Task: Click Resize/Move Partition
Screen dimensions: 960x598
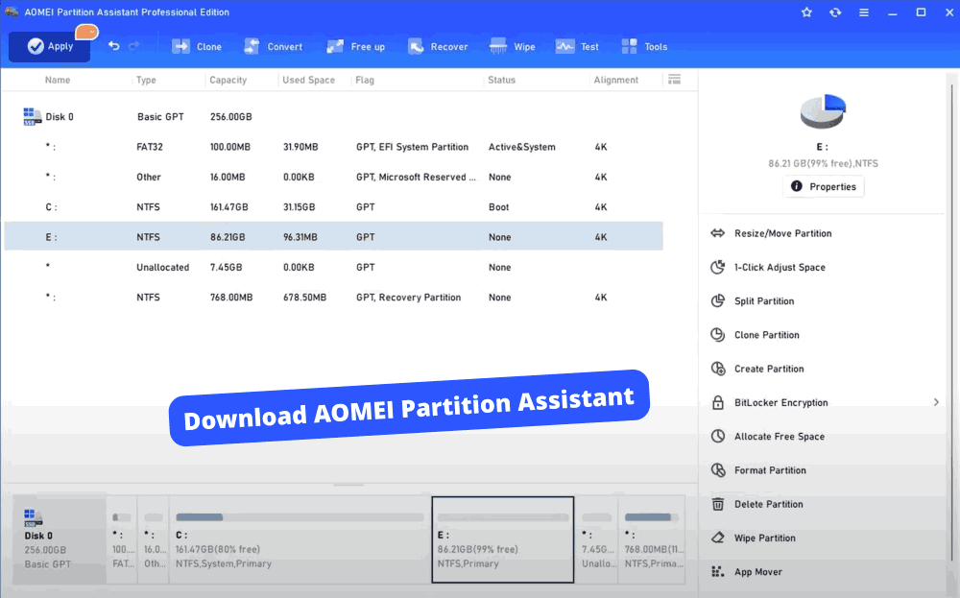Action: [x=783, y=233]
